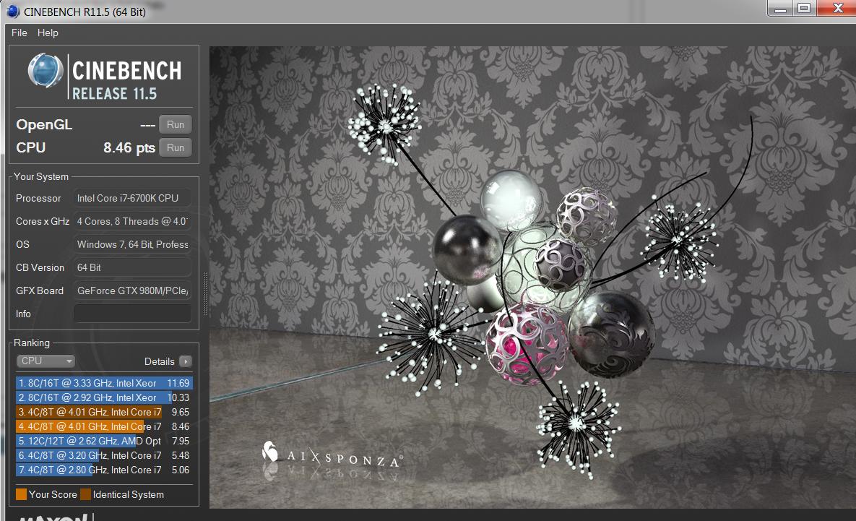Viewport: 856px width, 521px height.
Task: Click the Identical System legend swatch
Action: tap(86, 494)
